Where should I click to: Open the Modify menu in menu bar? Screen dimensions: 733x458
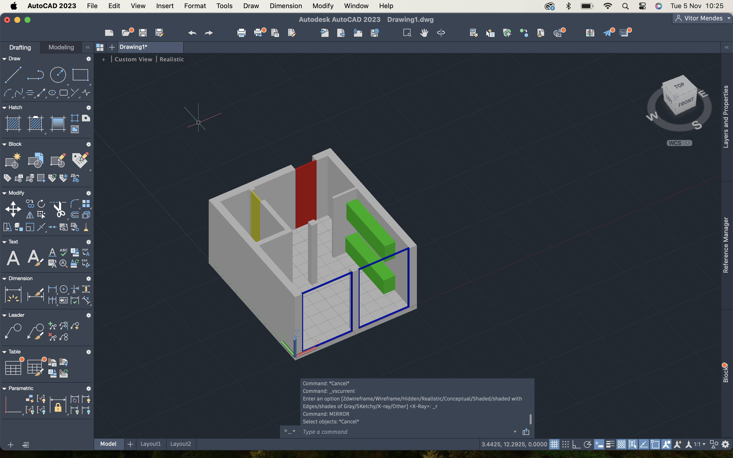tap(323, 6)
